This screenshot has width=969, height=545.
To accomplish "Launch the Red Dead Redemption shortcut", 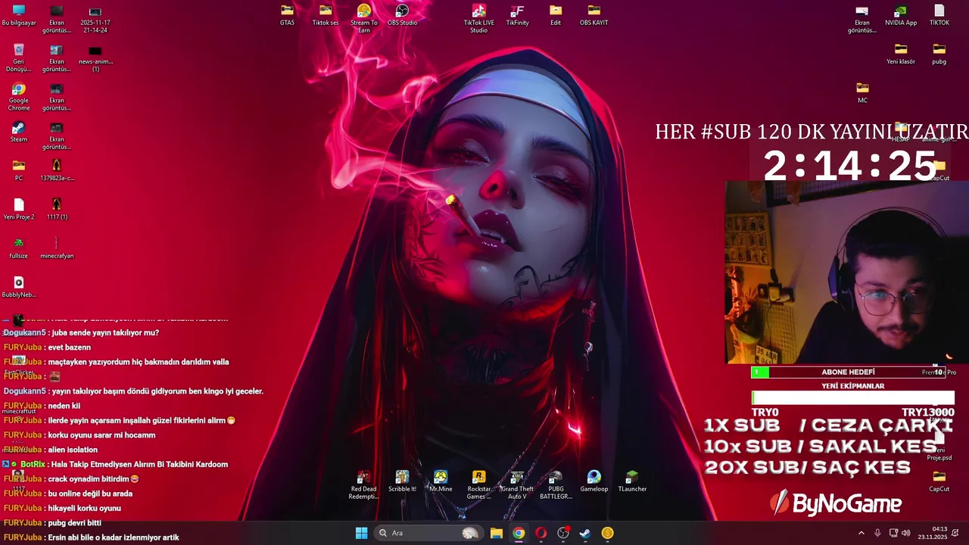I will coord(363,484).
